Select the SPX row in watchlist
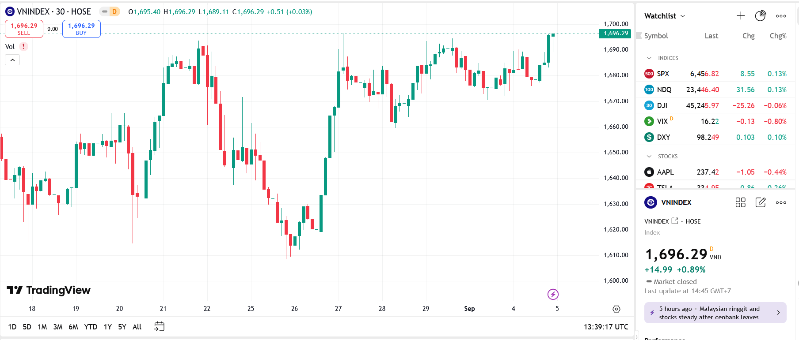Screen dimensions: 799x340 point(715,74)
